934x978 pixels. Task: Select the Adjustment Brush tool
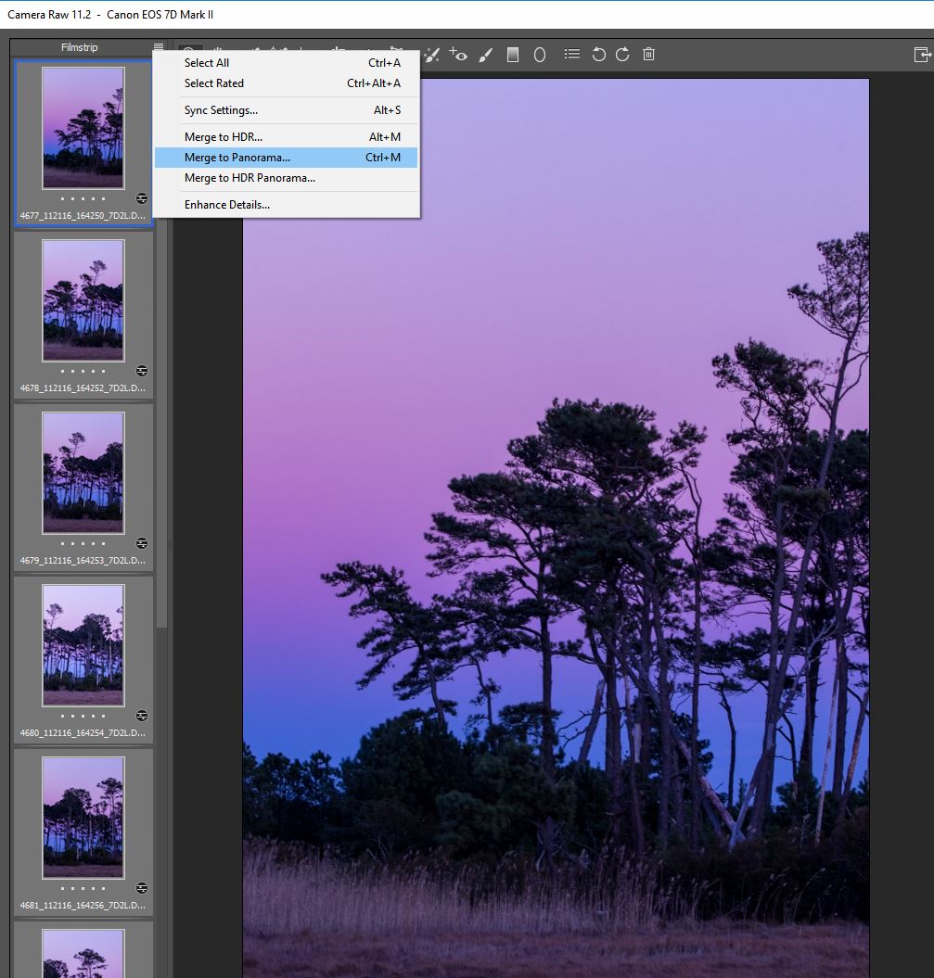(486, 55)
